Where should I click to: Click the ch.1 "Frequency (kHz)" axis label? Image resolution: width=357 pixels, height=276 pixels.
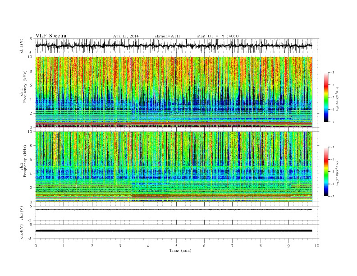tap(25, 87)
